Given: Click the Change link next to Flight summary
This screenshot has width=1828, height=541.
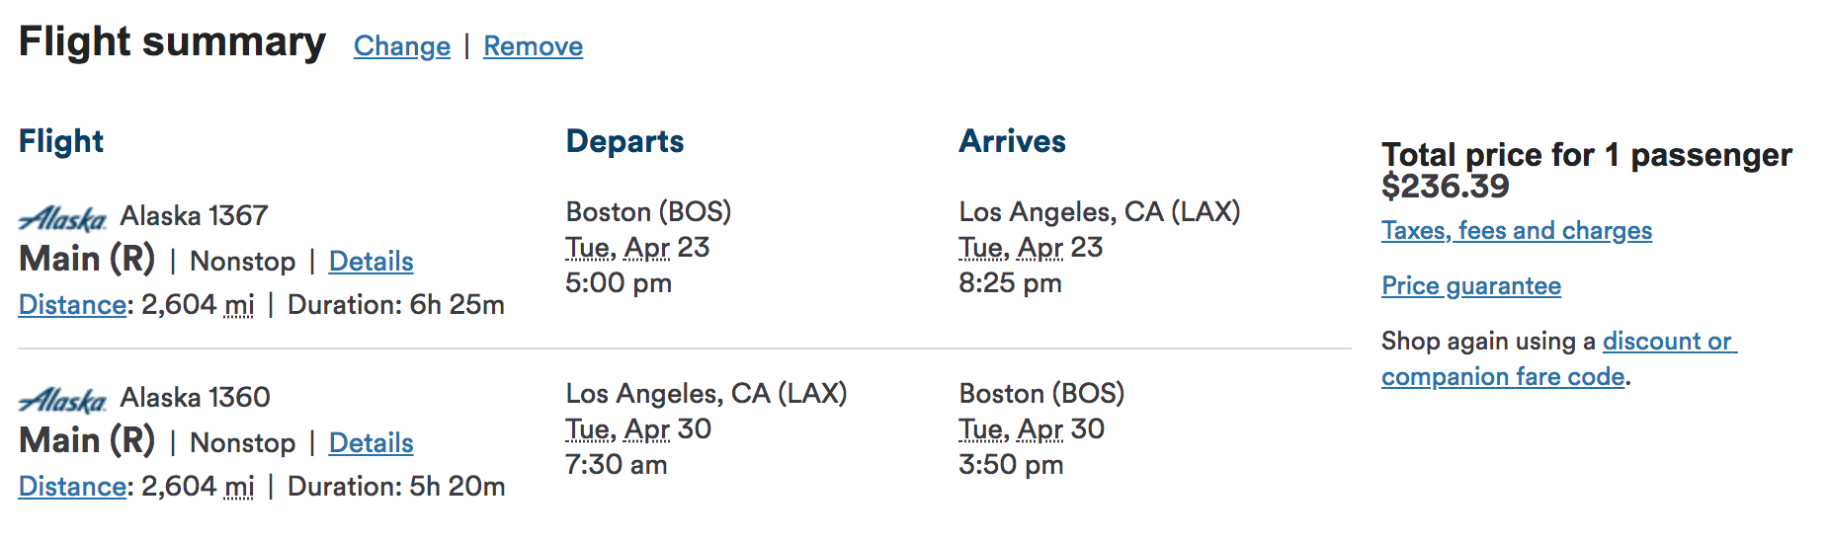Looking at the screenshot, I should tap(401, 46).
